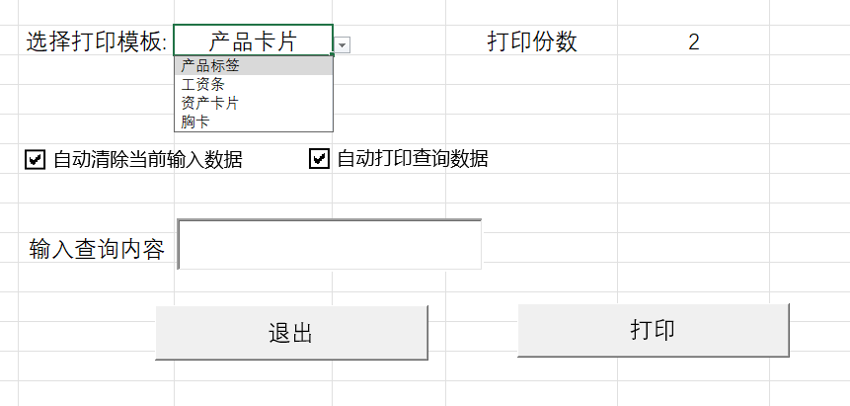Click the 输入查询内容 label
Viewport: 850px width, 406px height.
tap(97, 248)
